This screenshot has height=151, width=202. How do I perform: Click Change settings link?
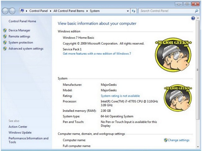178,140
